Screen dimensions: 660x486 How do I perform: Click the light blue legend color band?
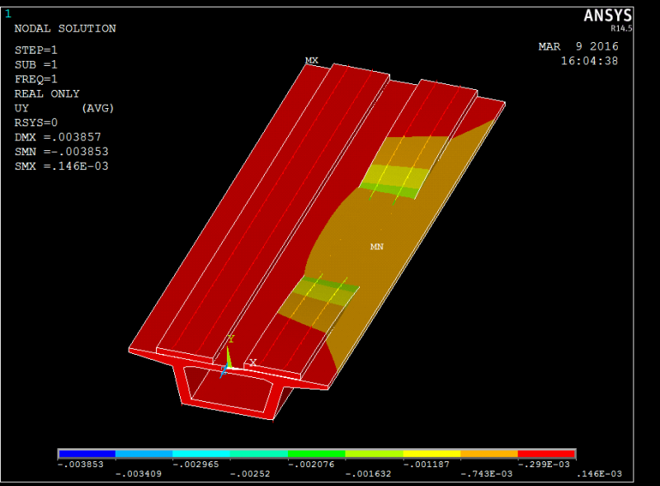point(144,454)
